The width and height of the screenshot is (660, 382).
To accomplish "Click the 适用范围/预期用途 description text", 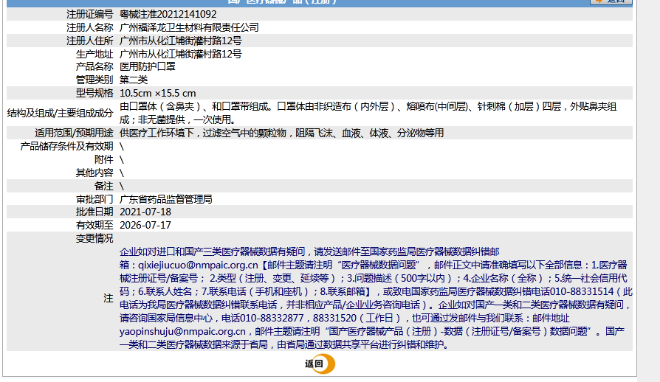I will [281, 133].
